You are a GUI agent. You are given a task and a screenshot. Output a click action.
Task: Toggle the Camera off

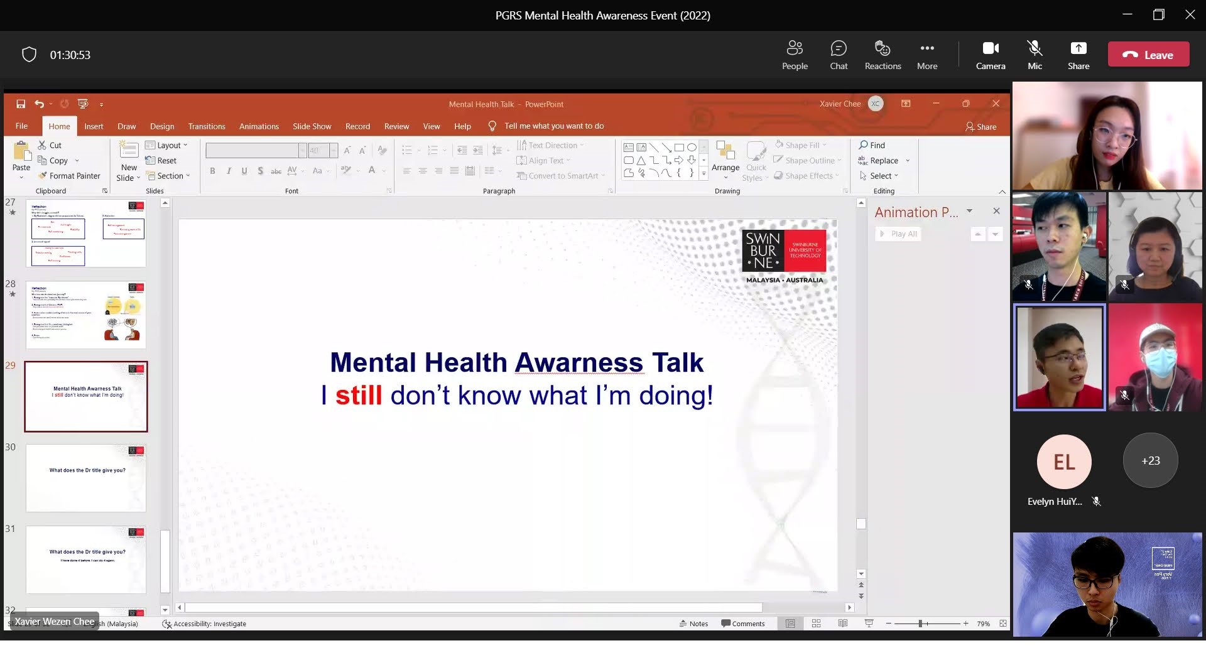point(991,55)
